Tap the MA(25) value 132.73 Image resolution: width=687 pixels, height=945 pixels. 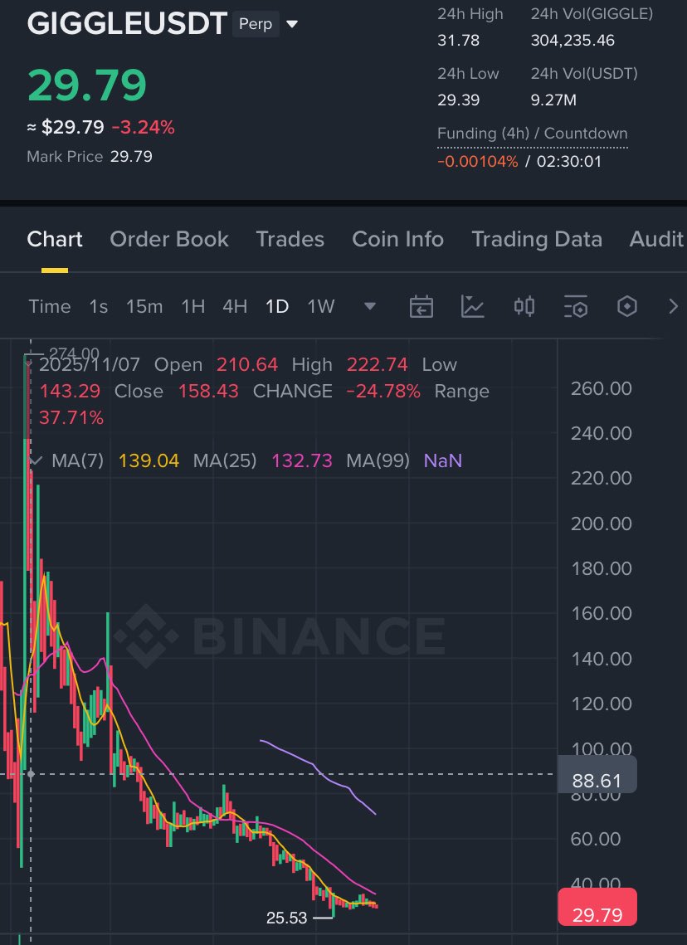point(302,461)
